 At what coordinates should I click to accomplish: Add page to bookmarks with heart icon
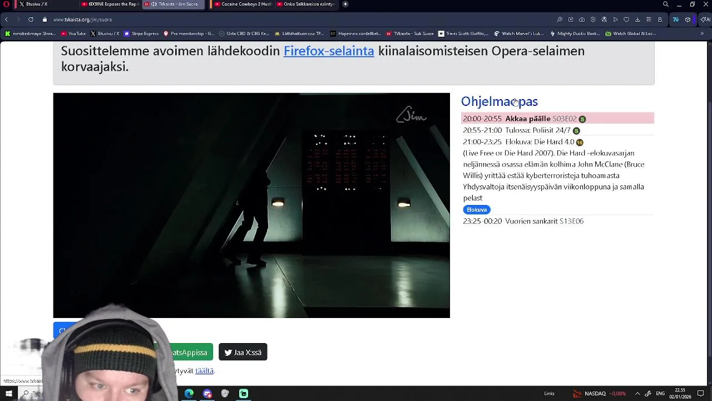(x=626, y=19)
